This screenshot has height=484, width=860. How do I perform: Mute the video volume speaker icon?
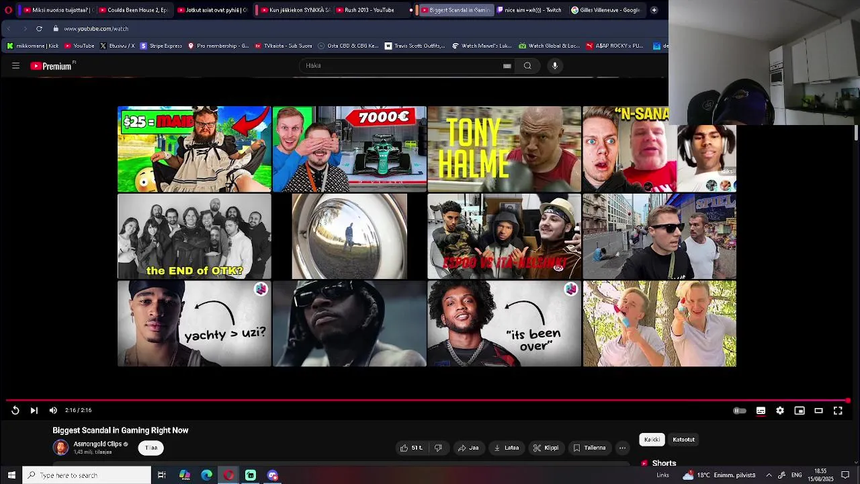click(53, 410)
